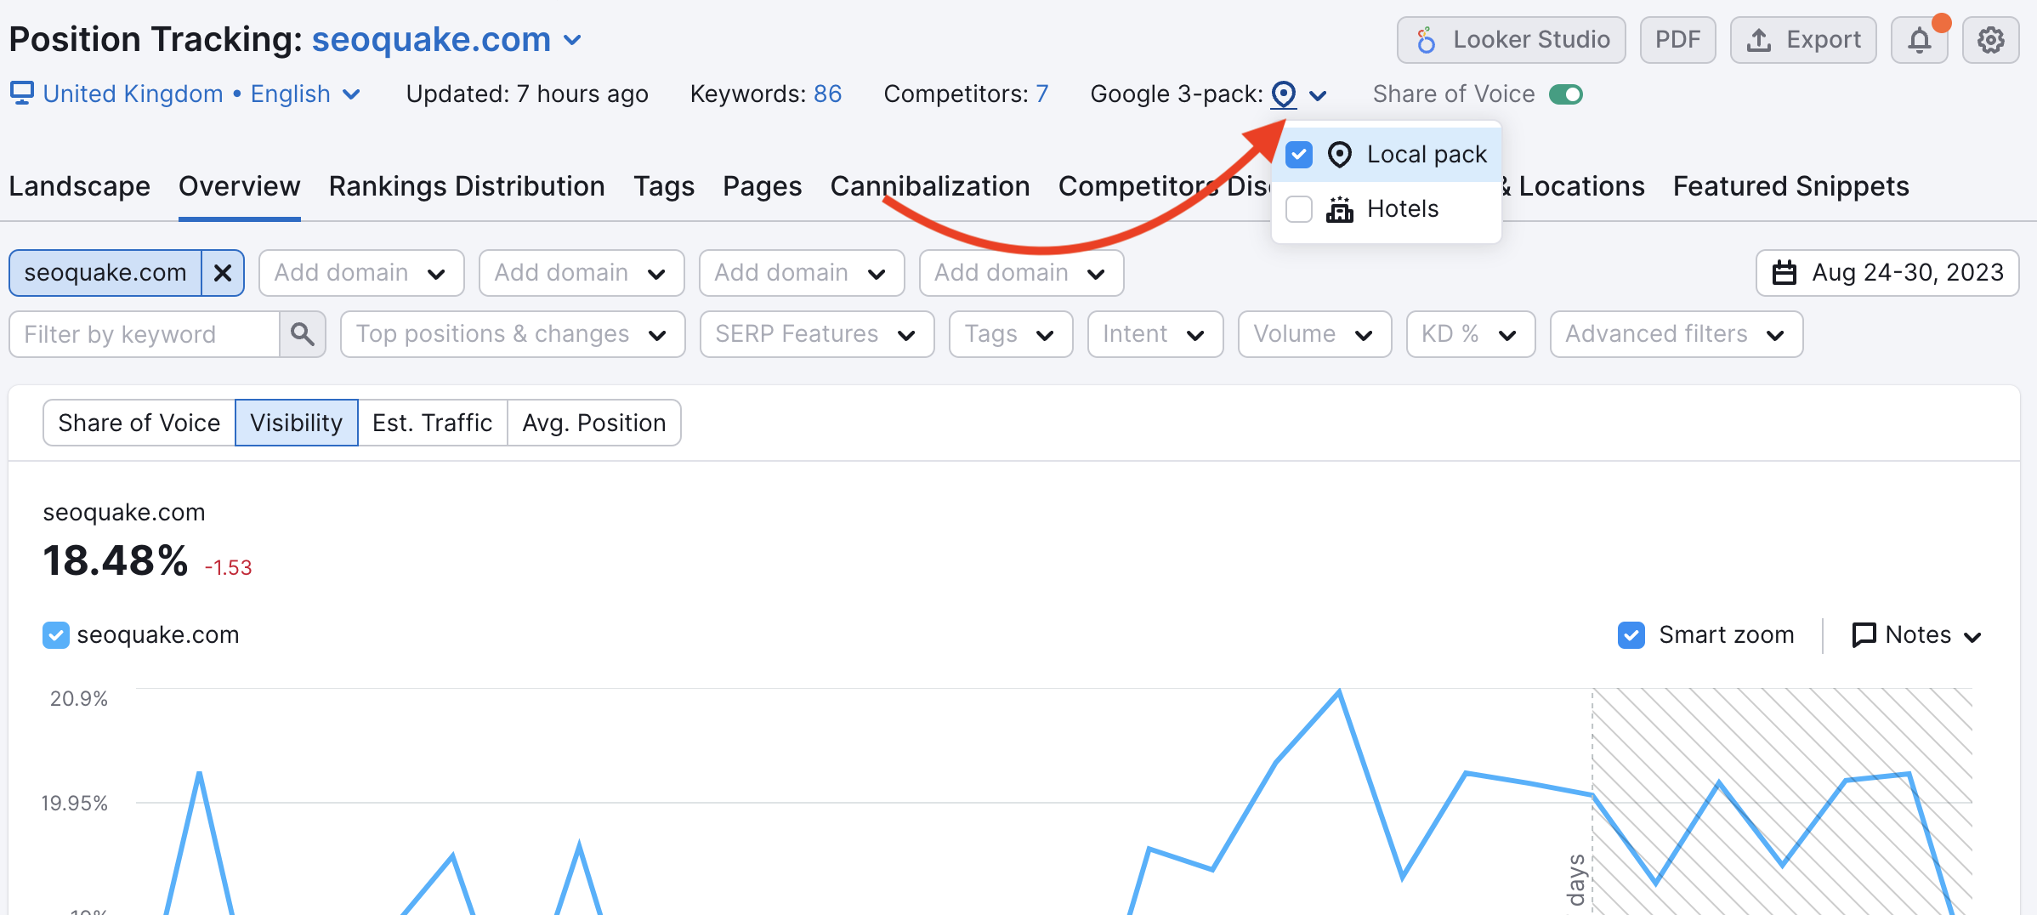Uncheck the Local pack checkbox
Image resolution: width=2037 pixels, height=915 pixels.
(1299, 155)
